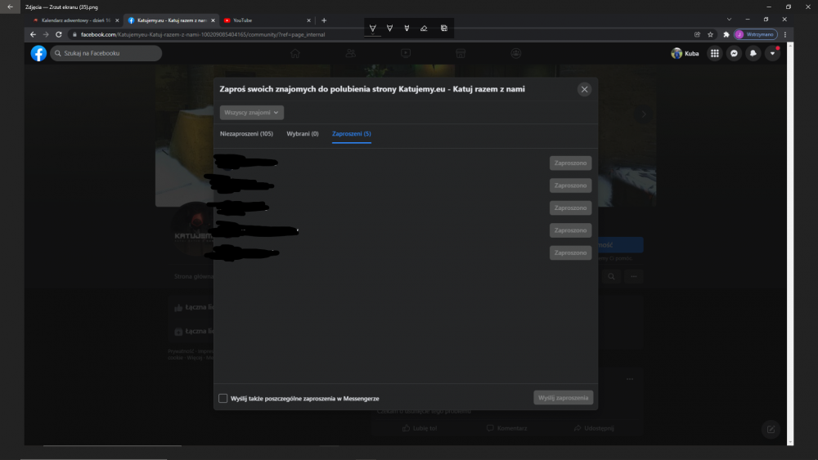Open the Facebook menu grid icon
Image resolution: width=818 pixels, height=460 pixels.
(x=715, y=53)
